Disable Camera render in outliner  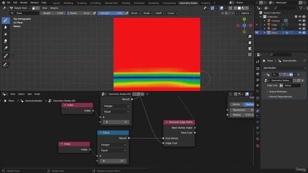pyautogui.click(x=304, y=21)
